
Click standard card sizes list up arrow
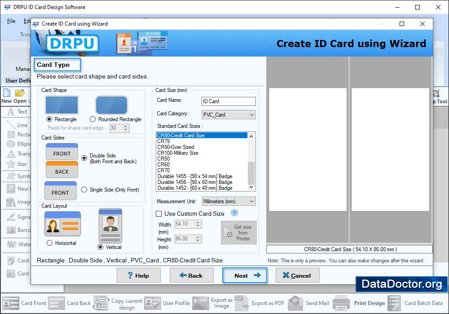pyautogui.click(x=251, y=136)
